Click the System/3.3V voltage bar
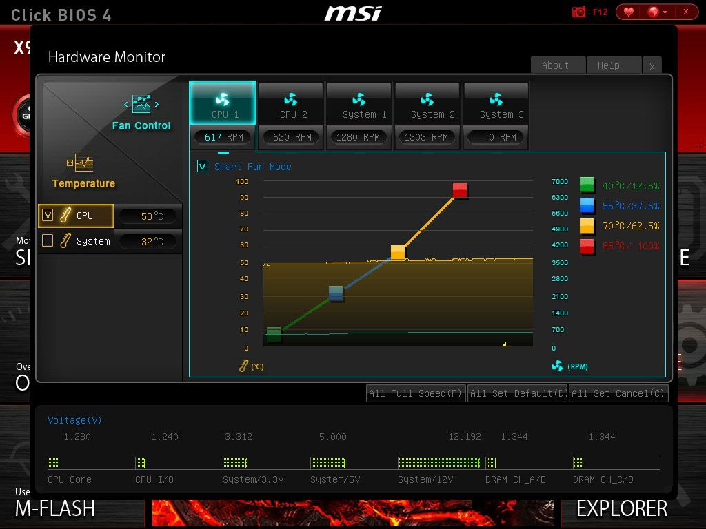Screen dimensions: 706x529 (235, 462)
